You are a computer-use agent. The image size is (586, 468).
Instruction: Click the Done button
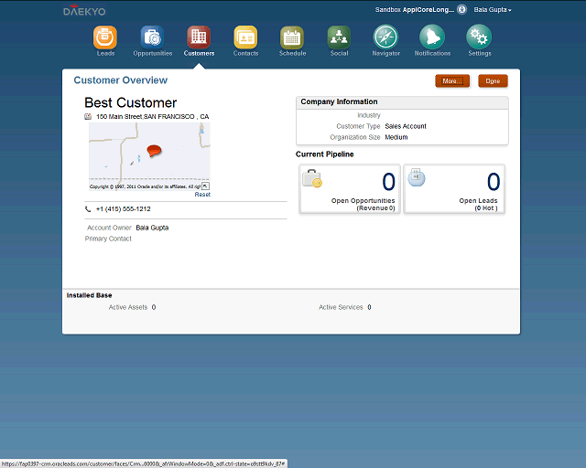coord(493,81)
